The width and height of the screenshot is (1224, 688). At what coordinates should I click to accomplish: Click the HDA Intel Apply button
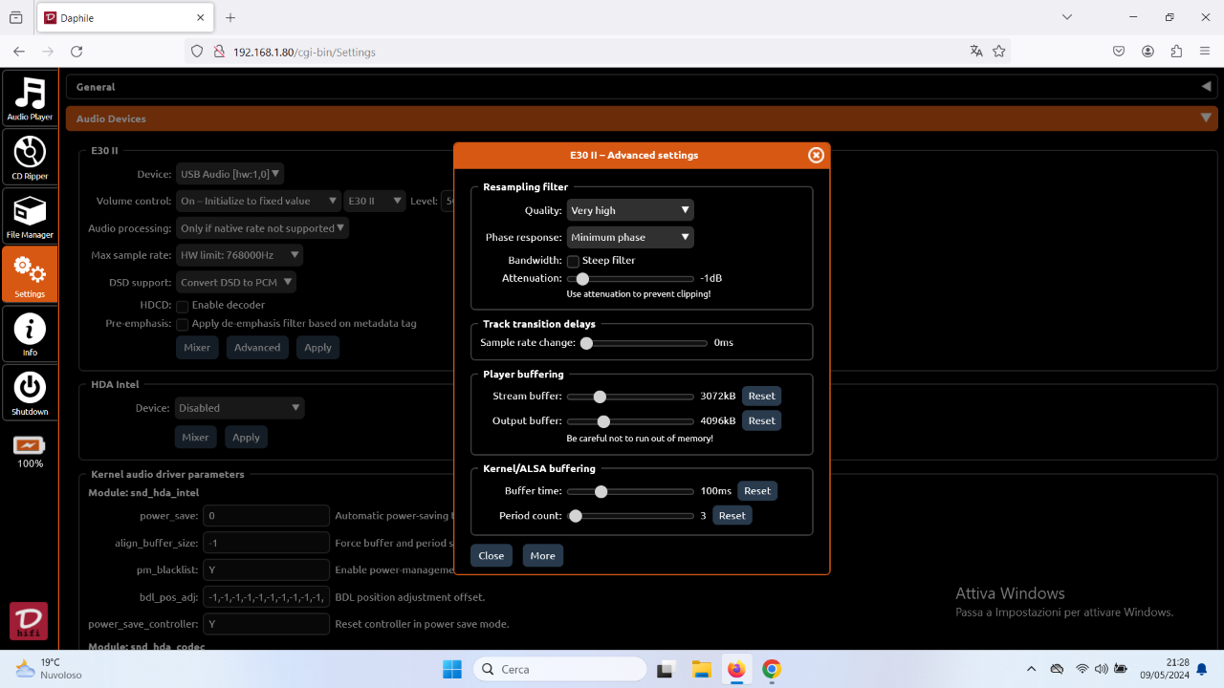[246, 437]
